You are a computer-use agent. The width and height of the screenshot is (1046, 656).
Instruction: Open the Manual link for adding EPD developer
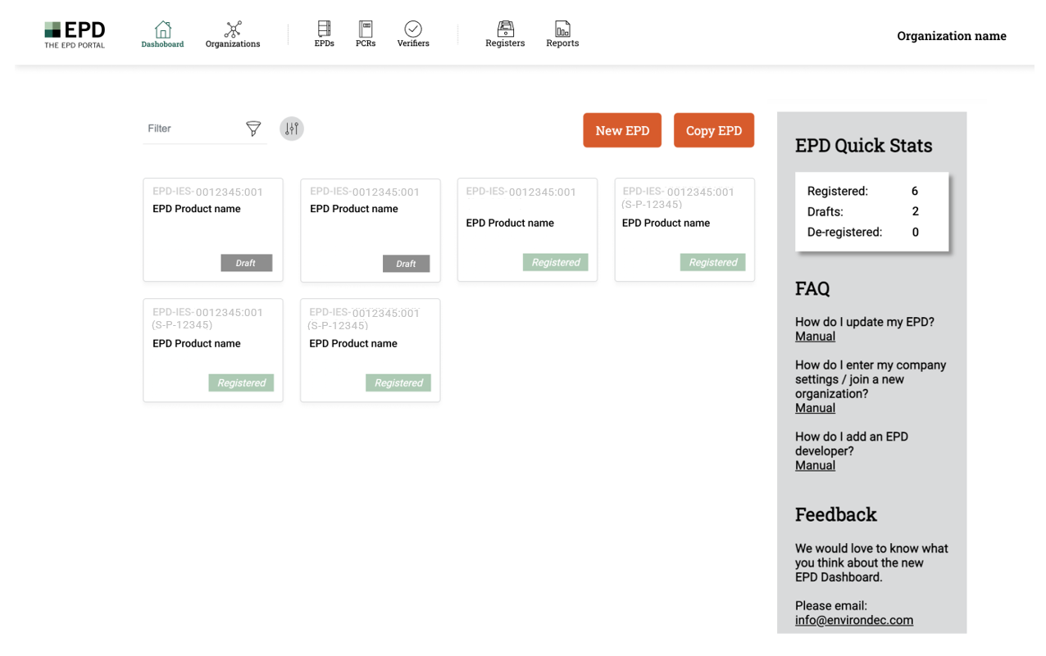815,465
